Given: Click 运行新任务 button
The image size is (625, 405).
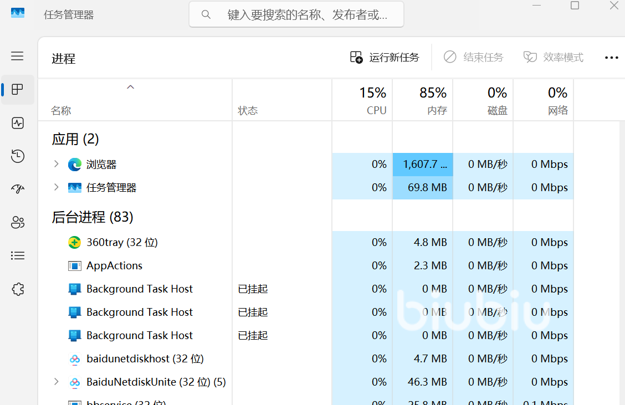Looking at the screenshot, I should click(385, 58).
